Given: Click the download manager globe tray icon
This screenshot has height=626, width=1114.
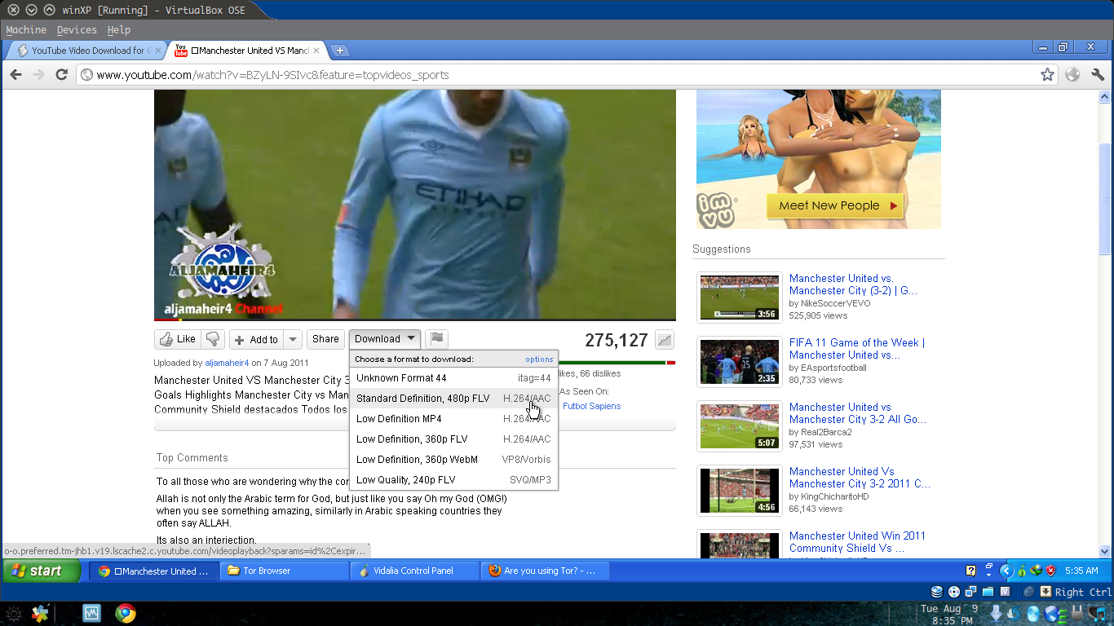Looking at the screenshot, I should [1037, 571].
